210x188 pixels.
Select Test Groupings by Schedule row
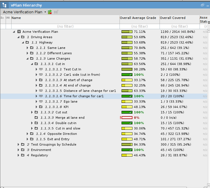[x=54, y=144]
